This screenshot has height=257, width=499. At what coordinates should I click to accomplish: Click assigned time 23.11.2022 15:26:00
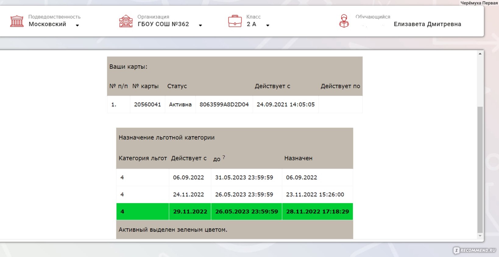click(x=315, y=194)
